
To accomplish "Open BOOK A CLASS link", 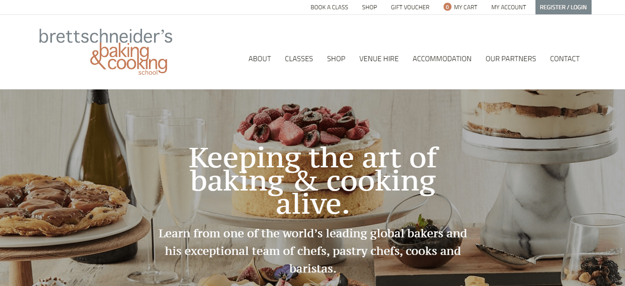I will [x=329, y=7].
